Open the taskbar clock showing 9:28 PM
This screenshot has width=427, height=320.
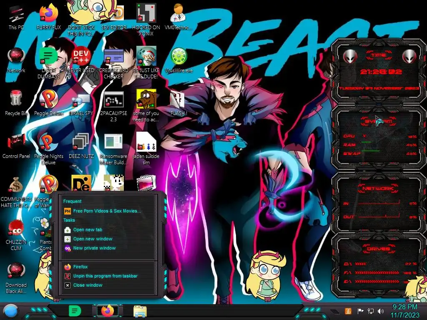pyautogui.click(x=405, y=311)
